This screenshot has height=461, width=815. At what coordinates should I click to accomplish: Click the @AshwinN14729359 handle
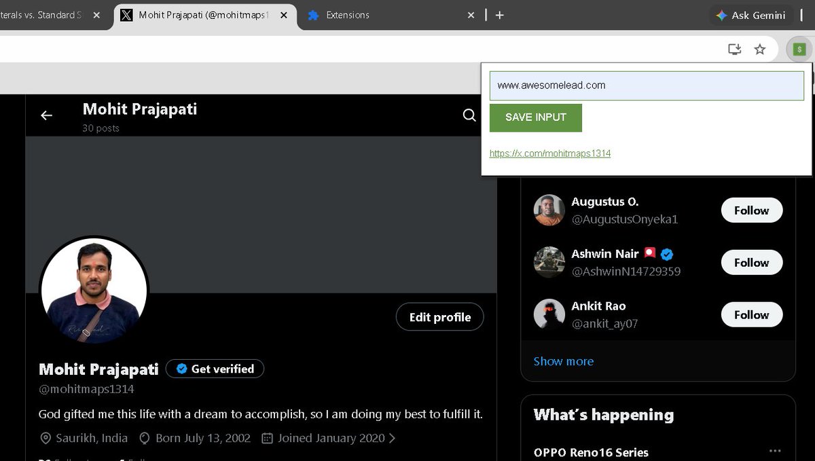[626, 272]
